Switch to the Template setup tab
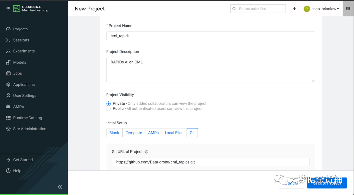This screenshot has width=354, height=195. [x=134, y=133]
